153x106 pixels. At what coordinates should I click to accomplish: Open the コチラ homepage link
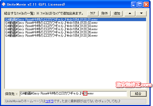(49, 101)
